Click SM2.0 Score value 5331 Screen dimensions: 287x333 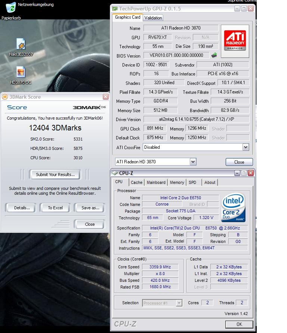[x=78, y=139]
